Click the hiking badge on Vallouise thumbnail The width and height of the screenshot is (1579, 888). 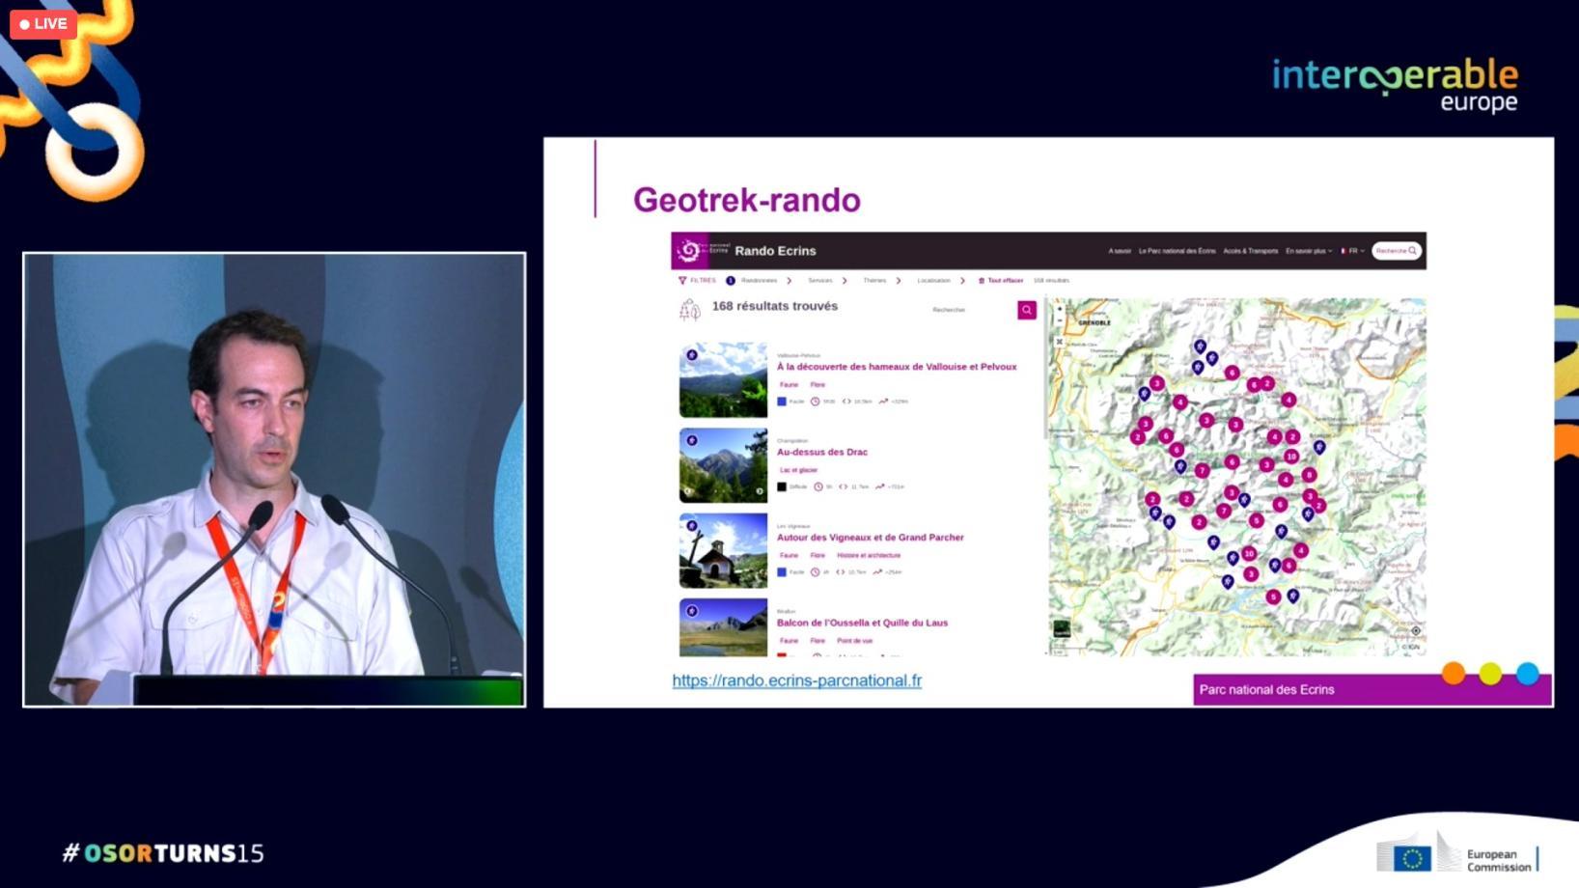click(x=691, y=355)
